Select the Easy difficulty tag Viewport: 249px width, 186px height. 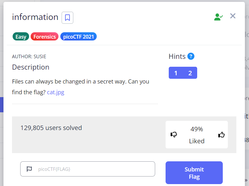click(21, 37)
